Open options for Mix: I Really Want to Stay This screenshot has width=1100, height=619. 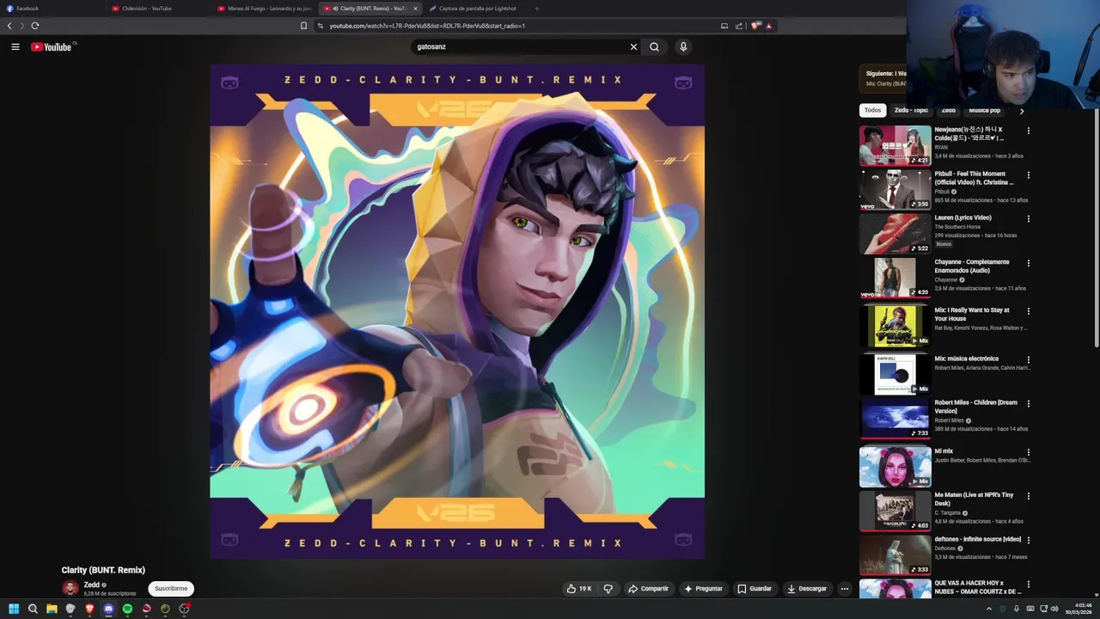point(1029,311)
